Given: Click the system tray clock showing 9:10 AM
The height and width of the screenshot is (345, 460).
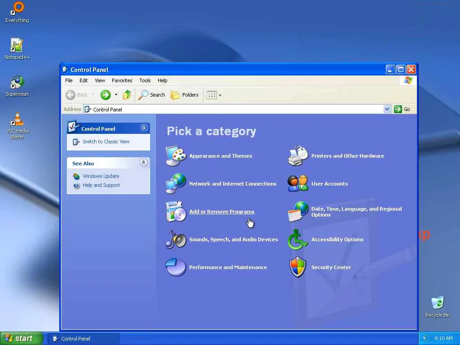Looking at the screenshot, I should point(443,338).
